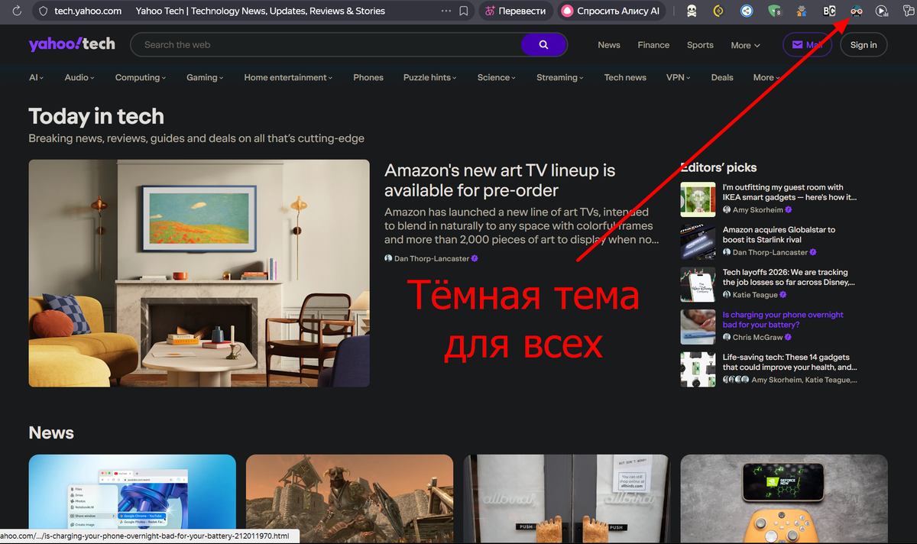Expand the More menu next to Sports
Screen dimensions: 917x544
tap(745, 45)
